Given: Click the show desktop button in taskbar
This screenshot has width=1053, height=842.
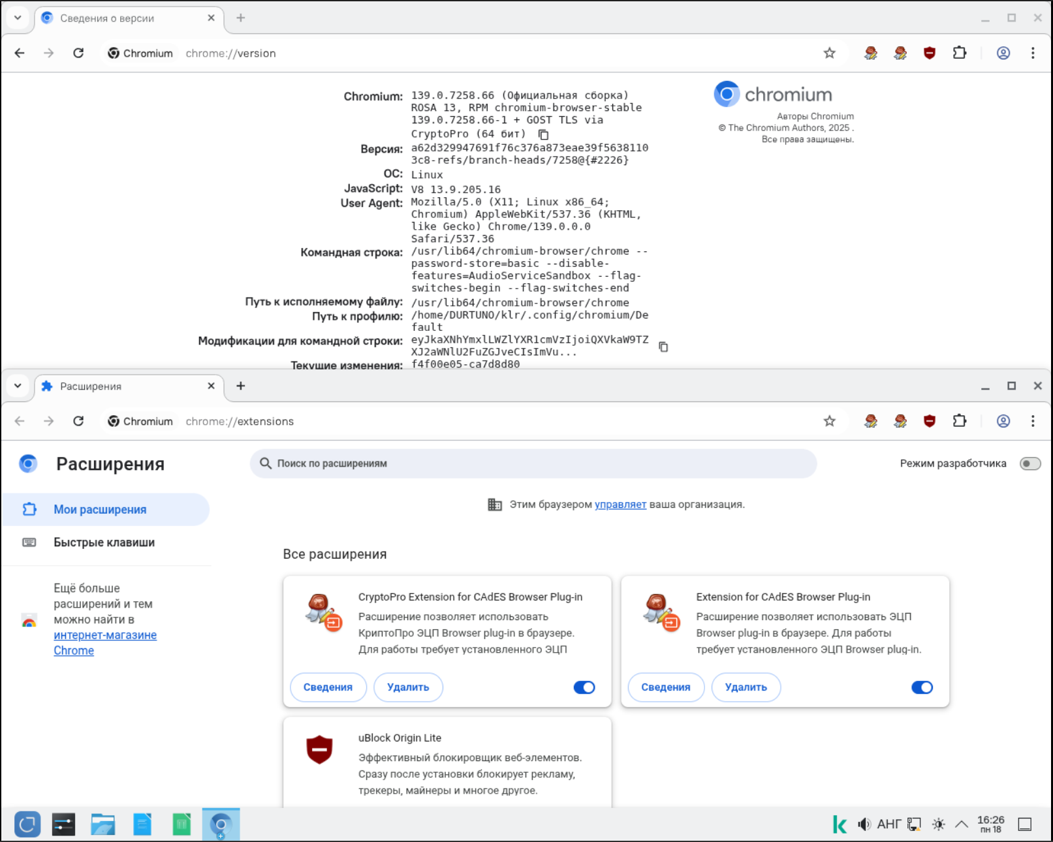Looking at the screenshot, I should [x=1025, y=824].
